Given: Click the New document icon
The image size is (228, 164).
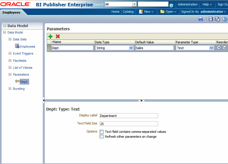Looking at the screenshot, I should pos(141,12).
